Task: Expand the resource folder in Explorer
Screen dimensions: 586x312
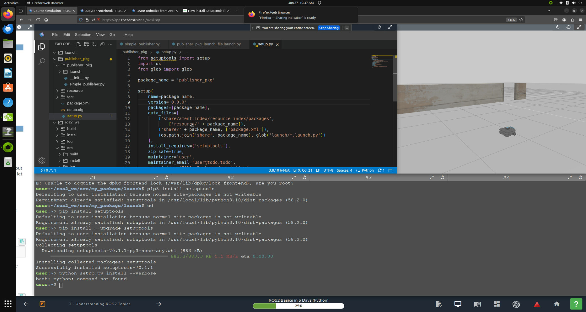Action: (75, 91)
